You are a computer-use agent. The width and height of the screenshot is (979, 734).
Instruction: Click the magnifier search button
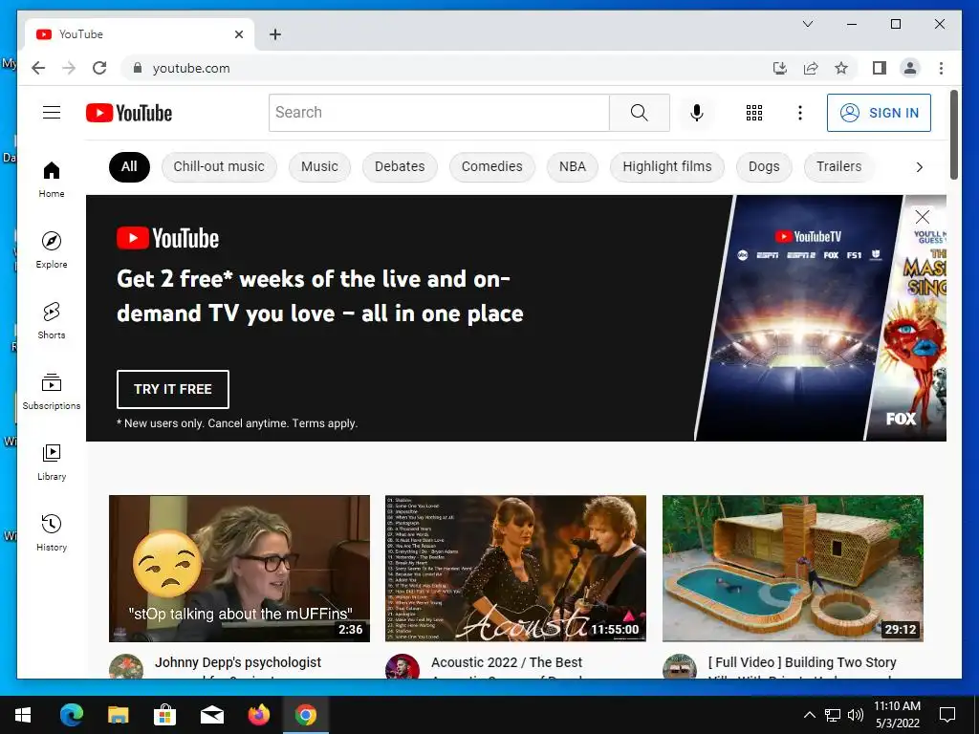640,113
